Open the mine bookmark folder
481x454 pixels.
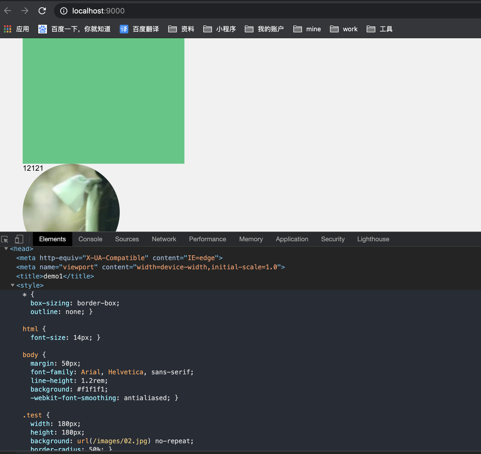(x=307, y=29)
